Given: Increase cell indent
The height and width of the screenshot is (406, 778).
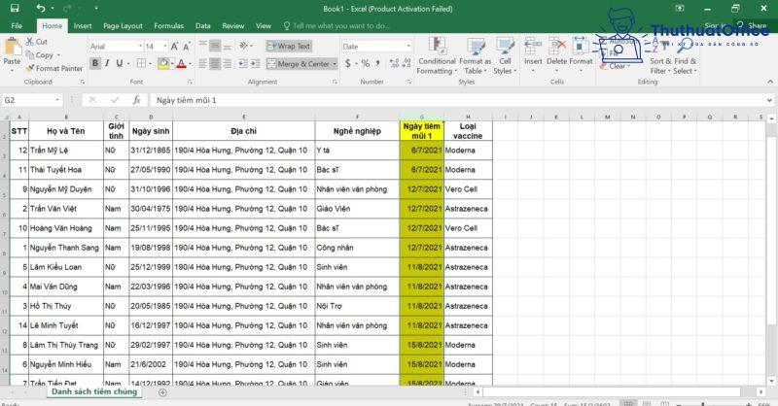Looking at the screenshot, I should pos(255,63).
